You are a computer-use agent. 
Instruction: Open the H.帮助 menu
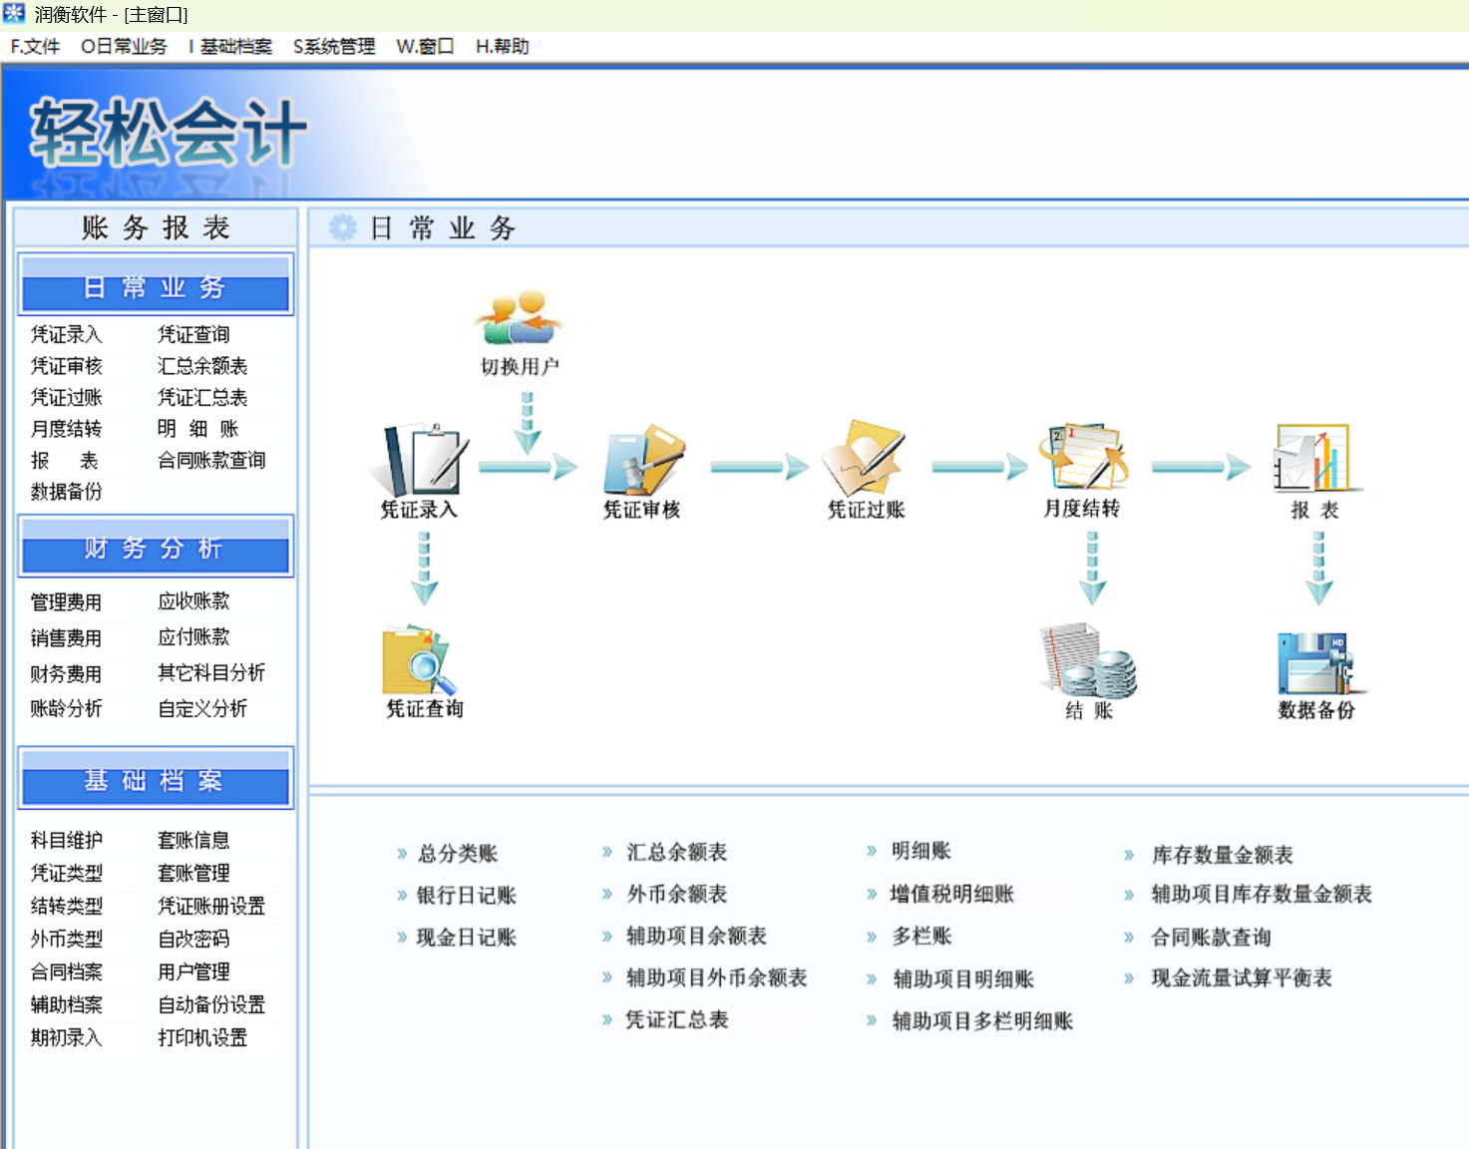[502, 47]
